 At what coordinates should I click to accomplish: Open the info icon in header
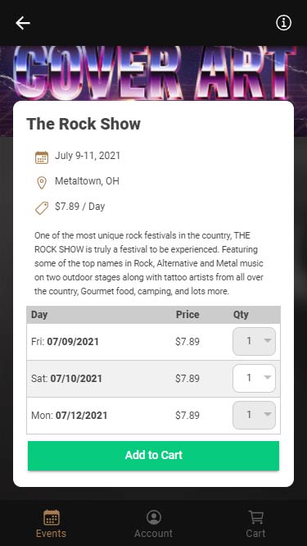[x=284, y=23]
